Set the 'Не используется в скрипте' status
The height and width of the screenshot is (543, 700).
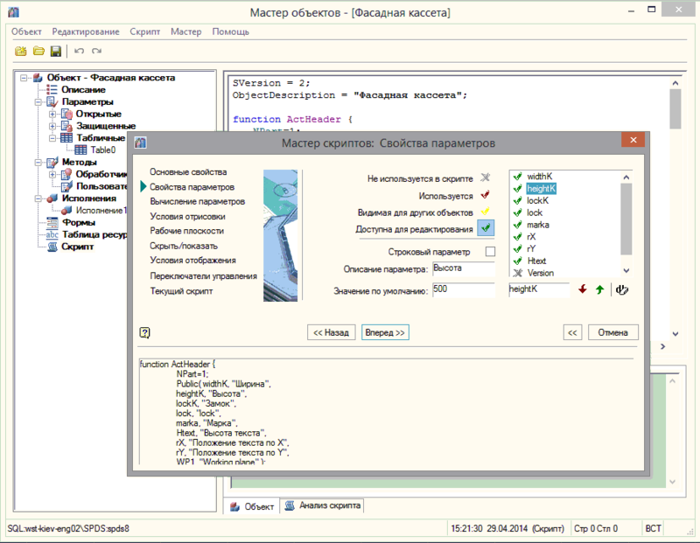point(486,178)
